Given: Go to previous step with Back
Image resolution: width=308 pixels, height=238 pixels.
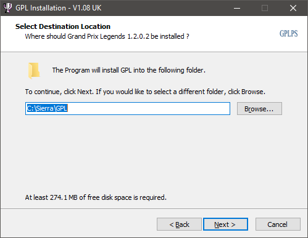Looking at the screenshot, I should click(179, 224).
